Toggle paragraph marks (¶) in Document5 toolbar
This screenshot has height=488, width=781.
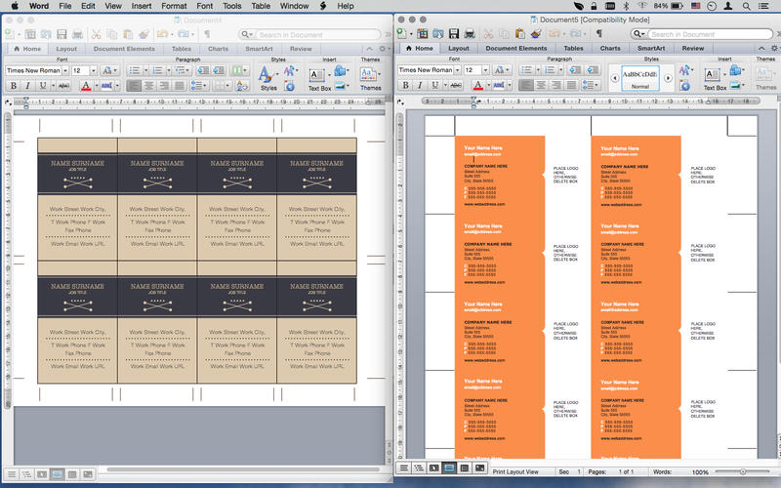598,34
